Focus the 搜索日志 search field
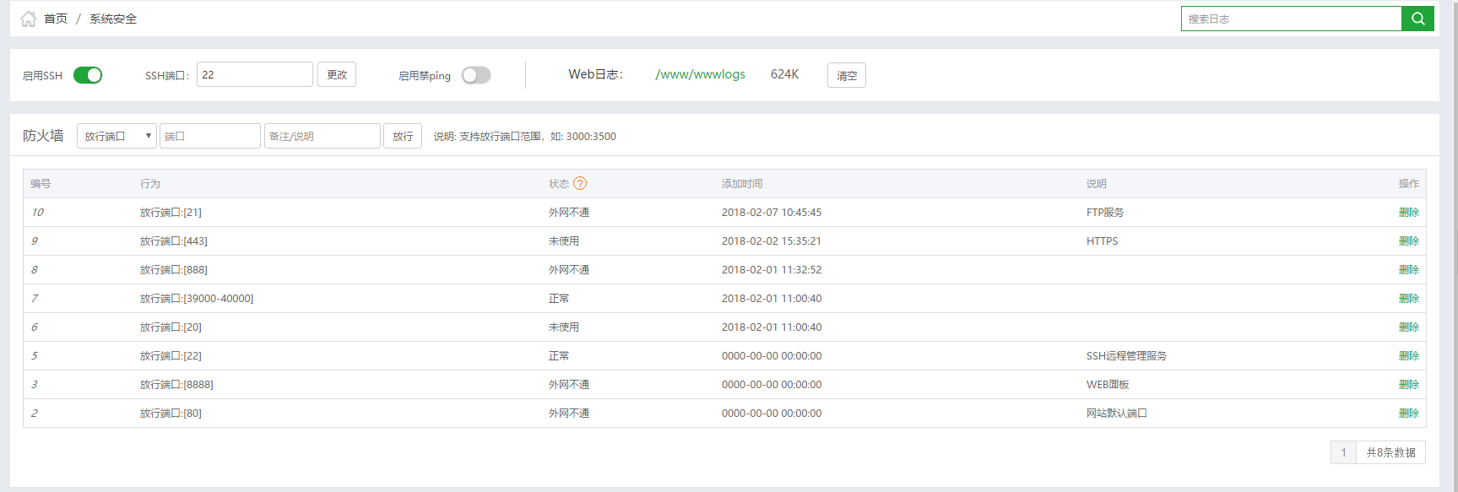1458x492 pixels. coord(1291,19)
